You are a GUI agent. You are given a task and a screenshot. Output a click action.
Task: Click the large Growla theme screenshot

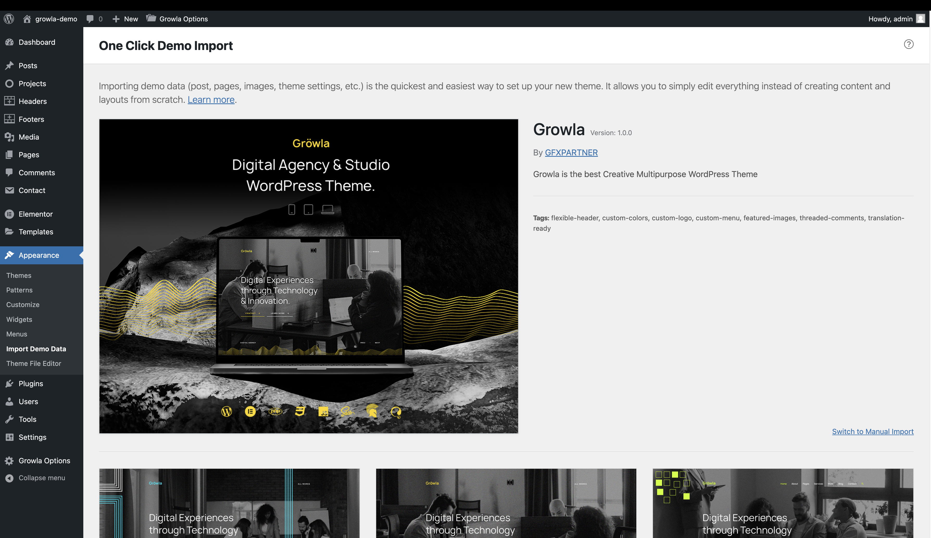pyautogui.click(x=309, y=276)
